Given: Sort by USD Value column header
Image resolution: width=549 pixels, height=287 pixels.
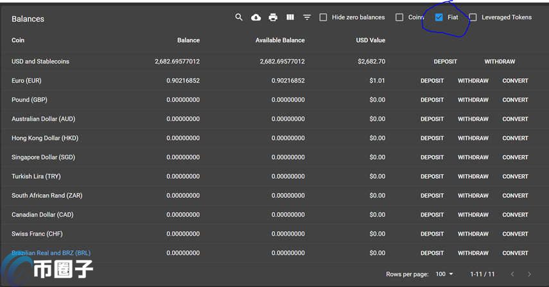Looking at the screenshot, I should click(370, 40).
